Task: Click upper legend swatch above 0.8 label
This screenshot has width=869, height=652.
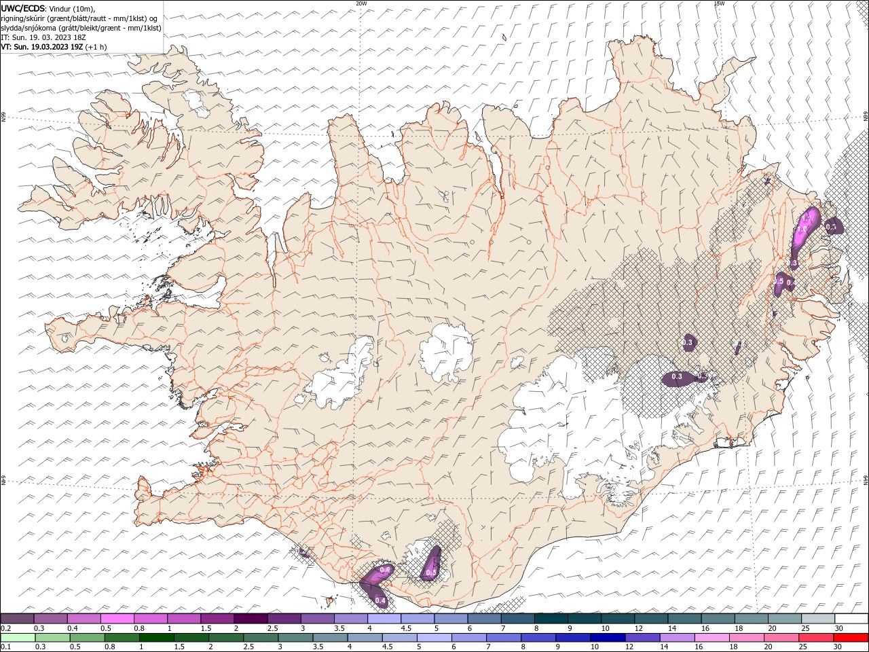Action: coord(151,619)
